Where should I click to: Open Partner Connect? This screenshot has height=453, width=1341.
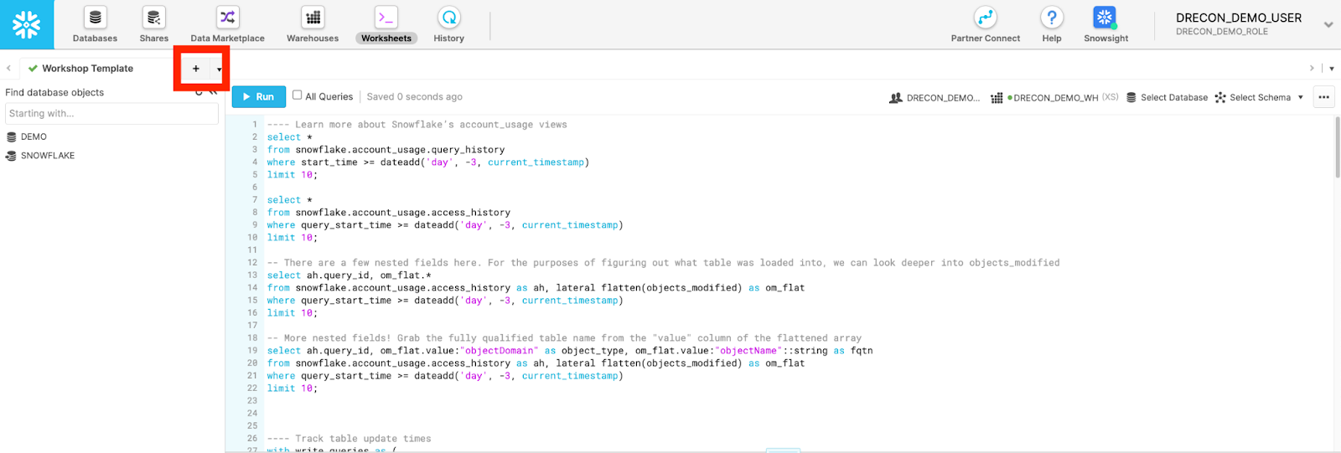point(985,18)
